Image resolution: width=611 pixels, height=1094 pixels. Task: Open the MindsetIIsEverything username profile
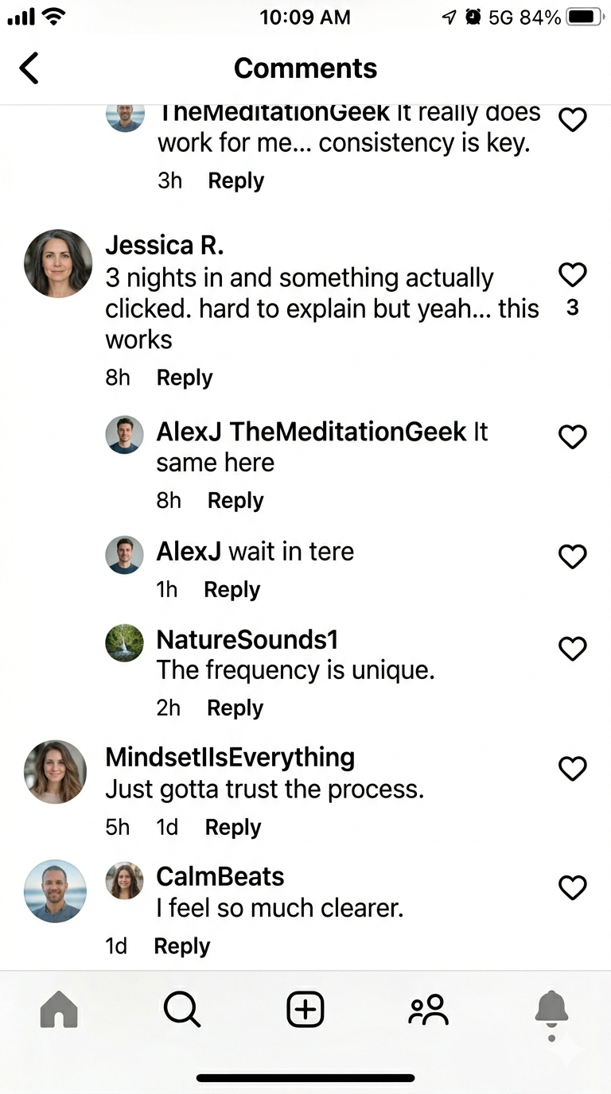tap(230, 757)
